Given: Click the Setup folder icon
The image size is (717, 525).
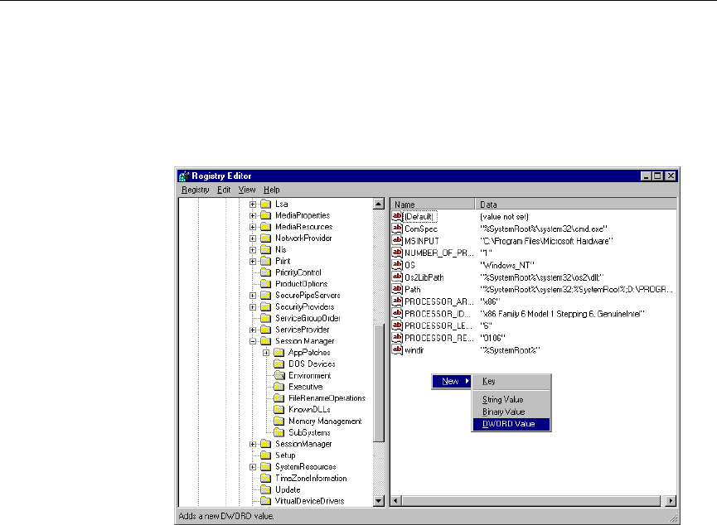Looking at the screenshot, I should tap(266, 455).
